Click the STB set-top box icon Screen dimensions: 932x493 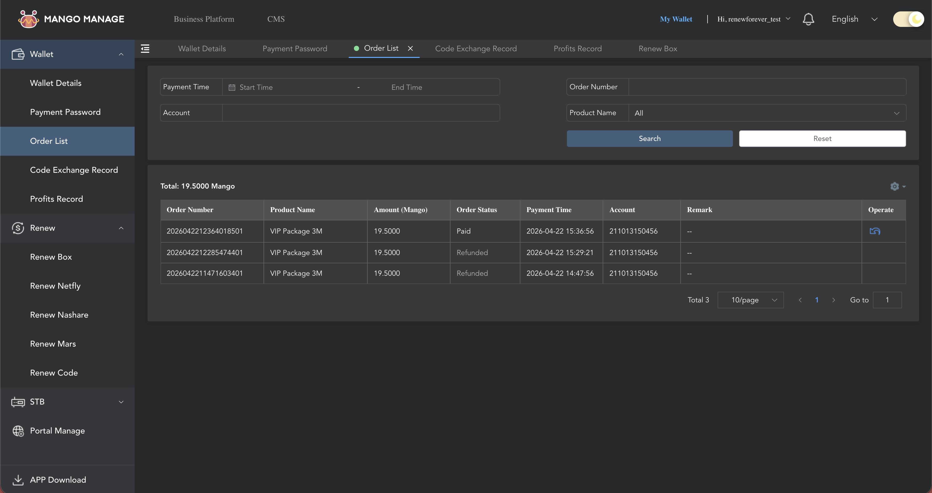(x=18, y=401)
